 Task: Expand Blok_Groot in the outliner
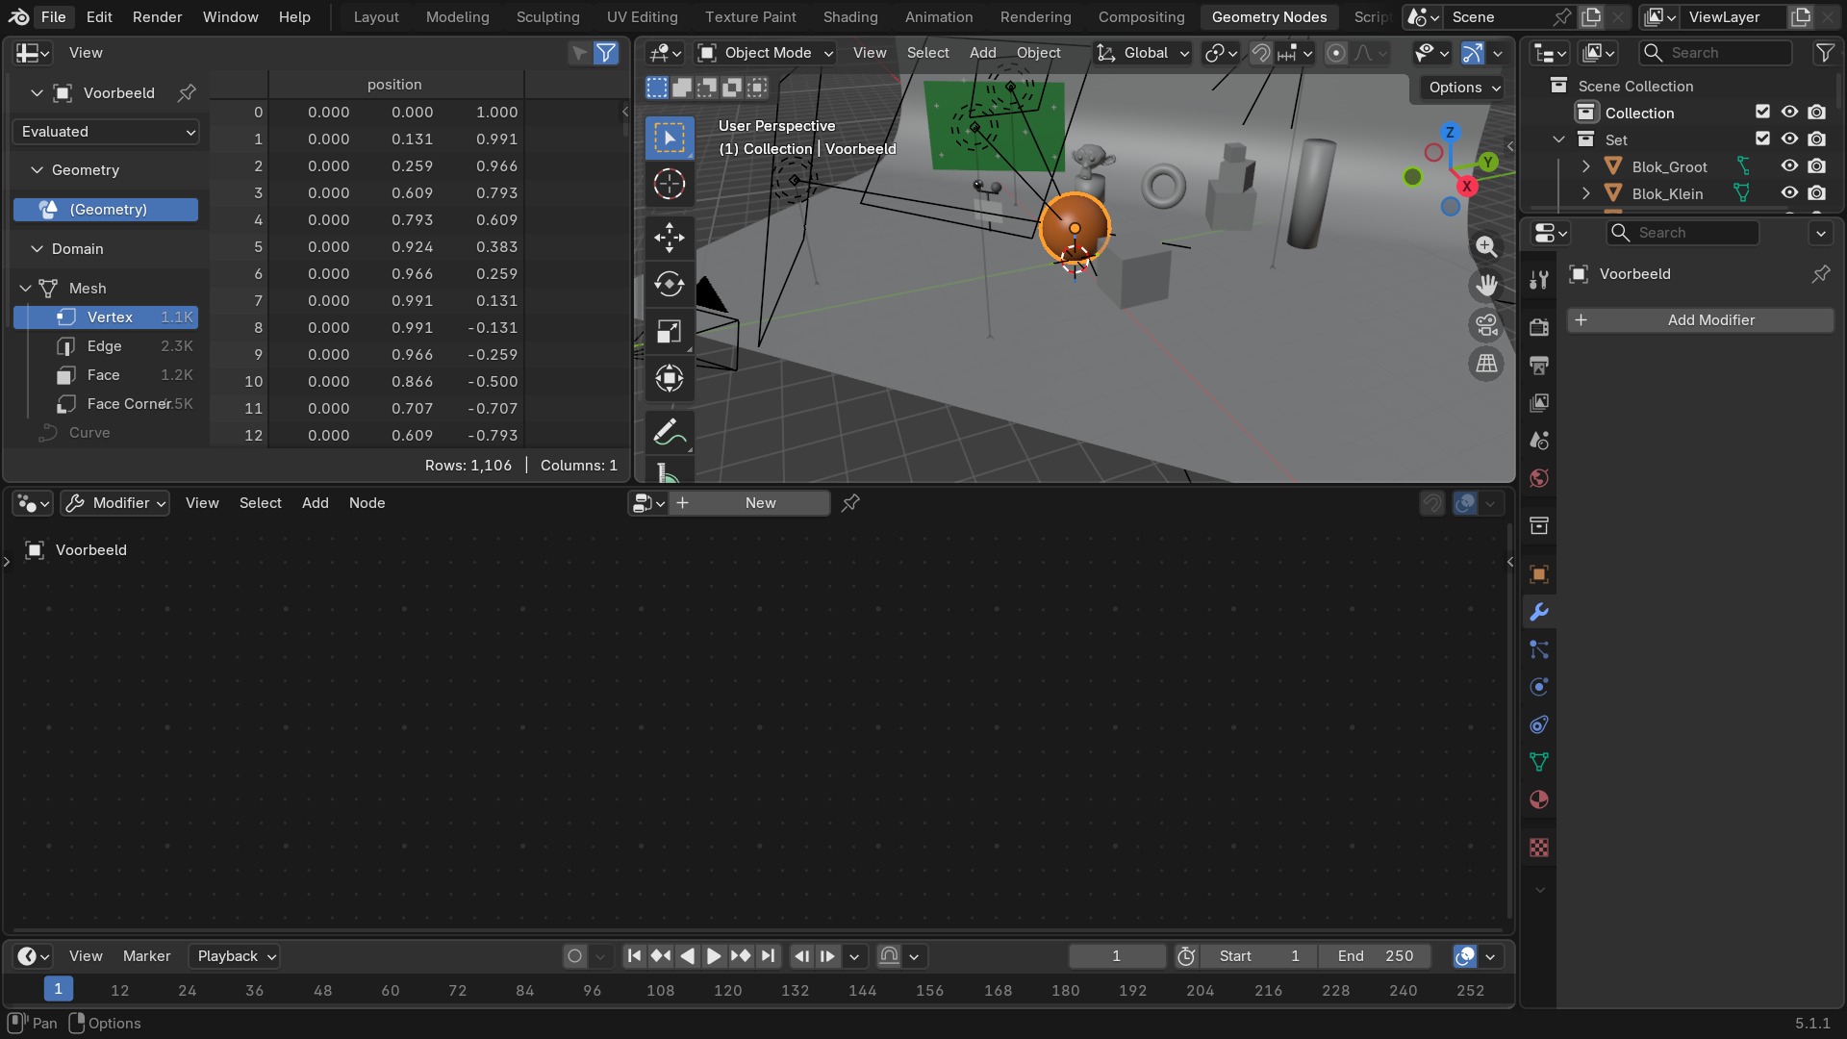coord(1586,166)
